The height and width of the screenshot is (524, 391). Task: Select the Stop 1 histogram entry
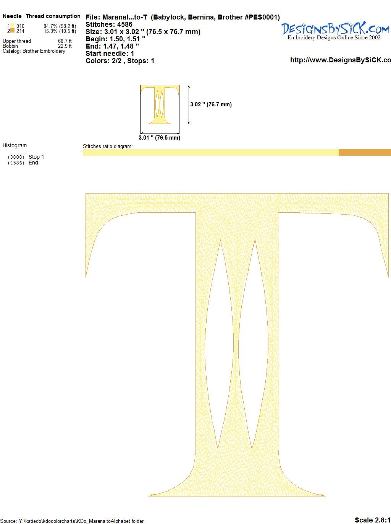[36, 157]
